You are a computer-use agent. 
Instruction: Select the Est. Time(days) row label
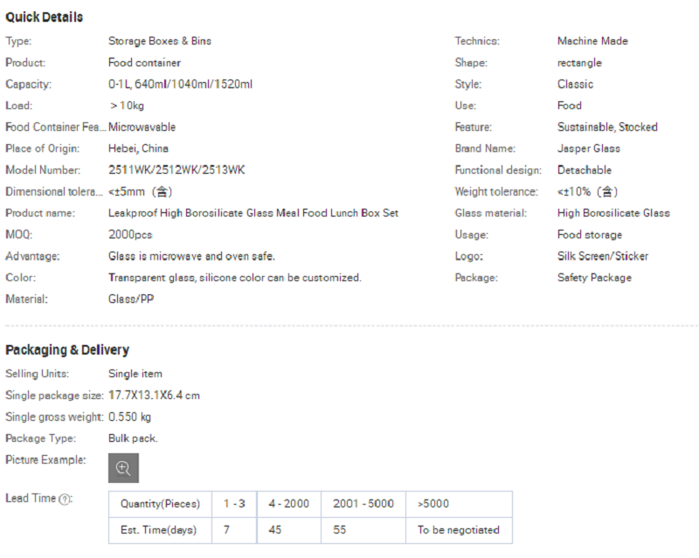pos(158,530)
